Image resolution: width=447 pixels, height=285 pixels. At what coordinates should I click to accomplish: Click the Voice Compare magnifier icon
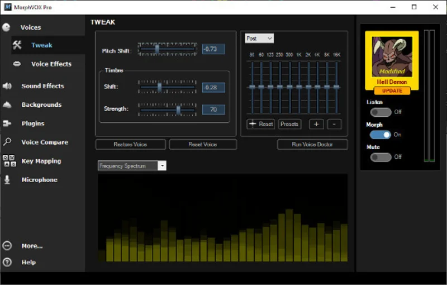point(7,142)
